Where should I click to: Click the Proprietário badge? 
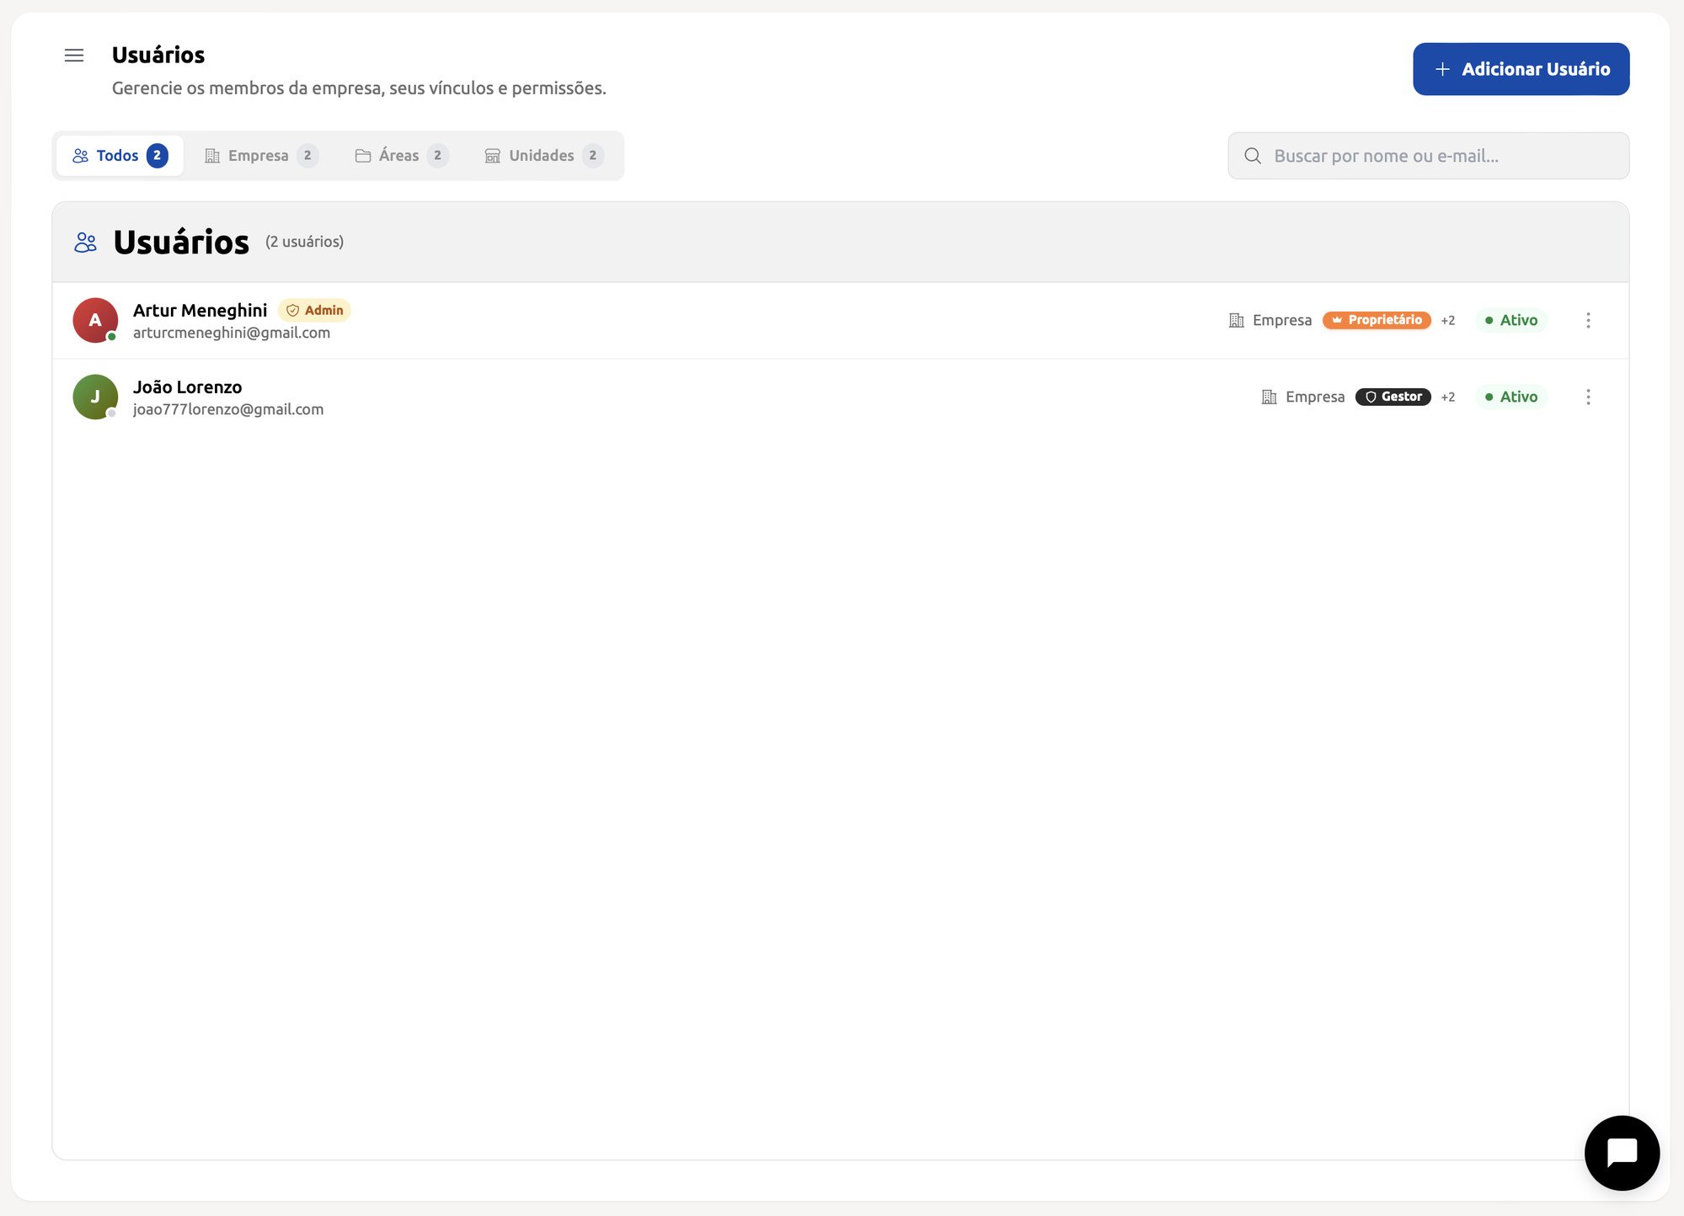click(1377, 320)
